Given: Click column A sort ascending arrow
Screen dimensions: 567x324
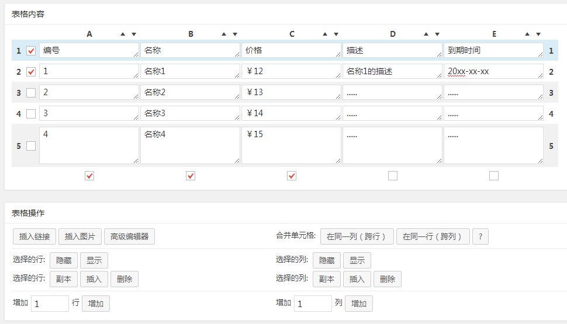Looking at the screenshot, I should coord(123,34).
